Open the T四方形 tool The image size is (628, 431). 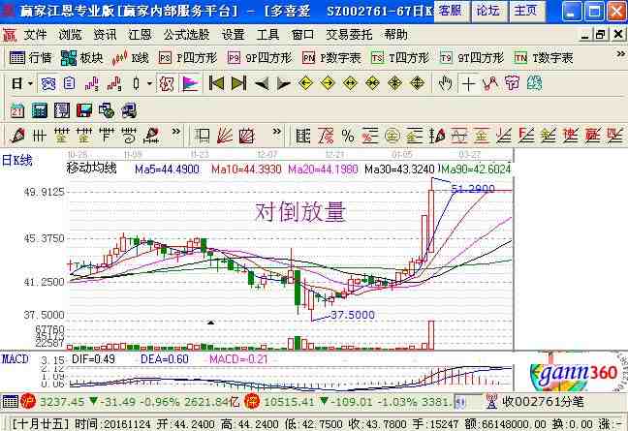[399, 58]
